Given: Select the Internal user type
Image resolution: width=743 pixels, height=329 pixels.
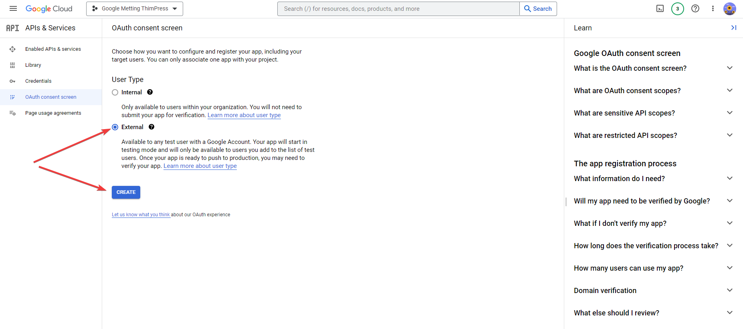Looking at the screenshot, I should click(115, 92).
